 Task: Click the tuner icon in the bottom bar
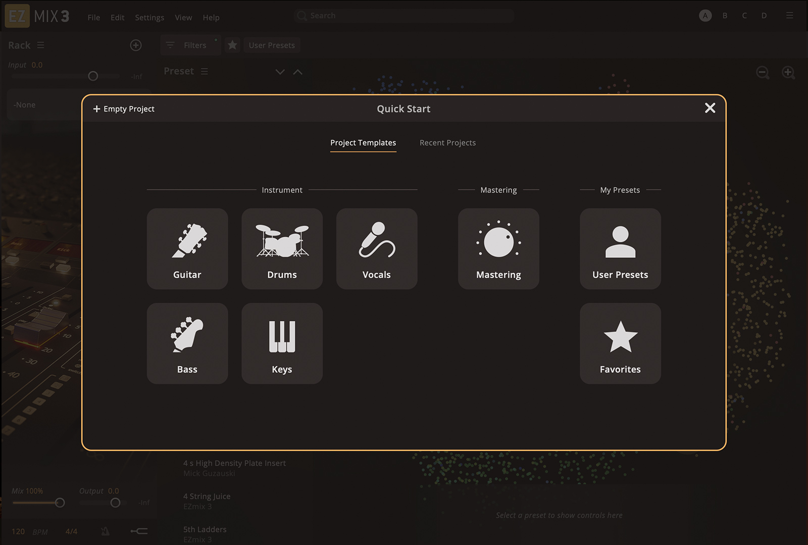139,531
